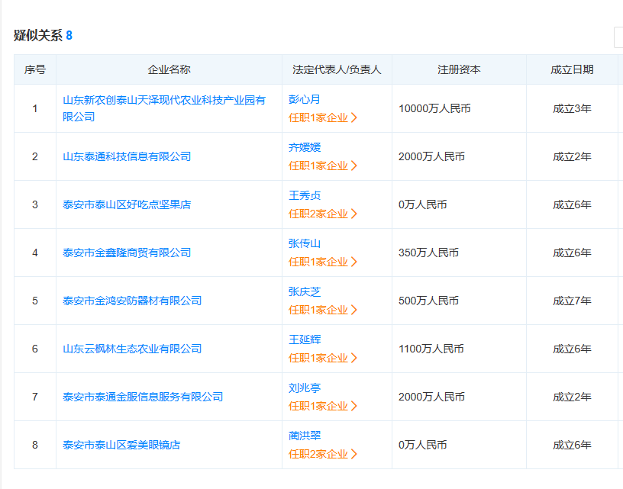Click the 注册资本 column header
Viewport: 623px width, 489px height.
tap(459, 69)
